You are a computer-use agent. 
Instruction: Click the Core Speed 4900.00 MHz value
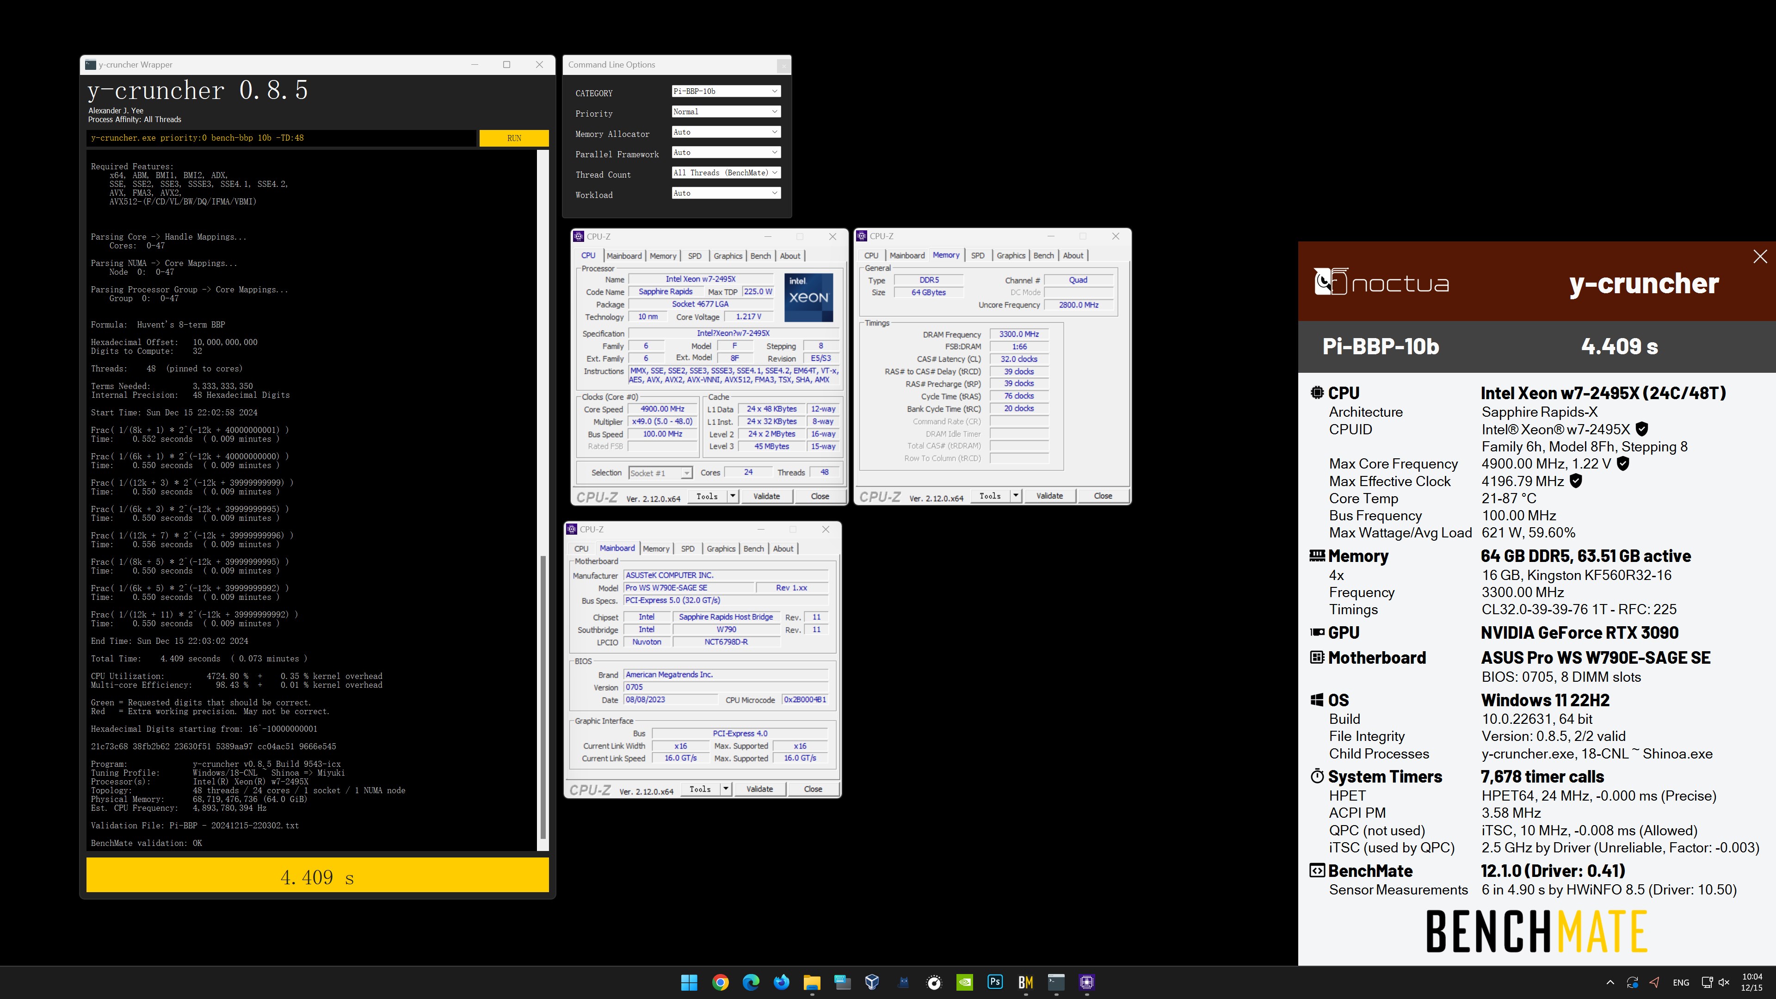pos(662,409)
